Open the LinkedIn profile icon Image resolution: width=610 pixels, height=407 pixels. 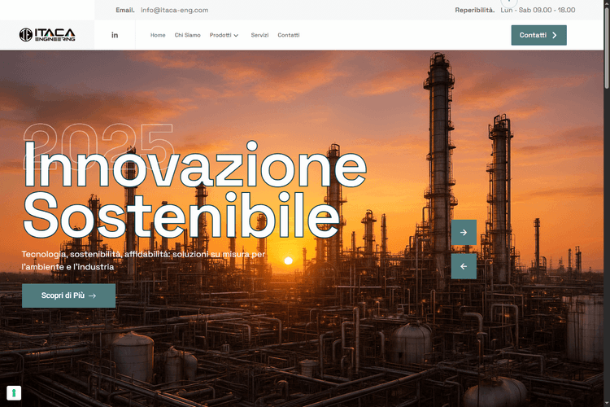tap(115, 35)
